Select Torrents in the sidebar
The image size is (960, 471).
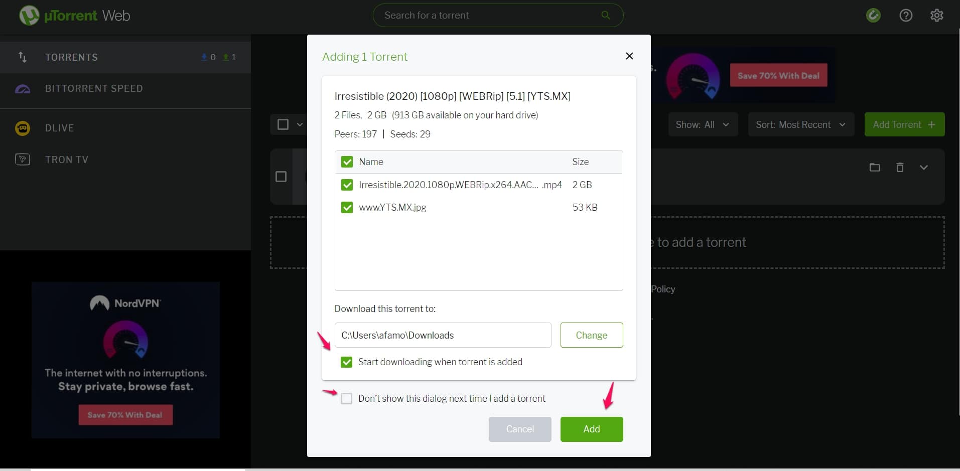coord(71,57)
